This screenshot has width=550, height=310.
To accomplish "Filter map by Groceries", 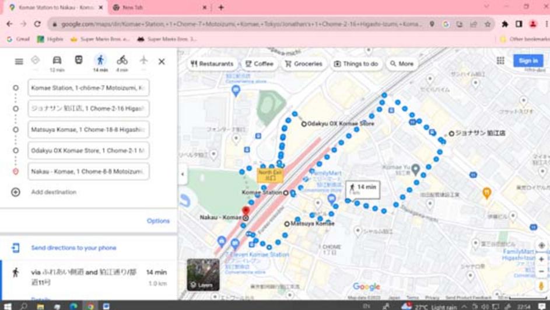I will click(304, 64).
